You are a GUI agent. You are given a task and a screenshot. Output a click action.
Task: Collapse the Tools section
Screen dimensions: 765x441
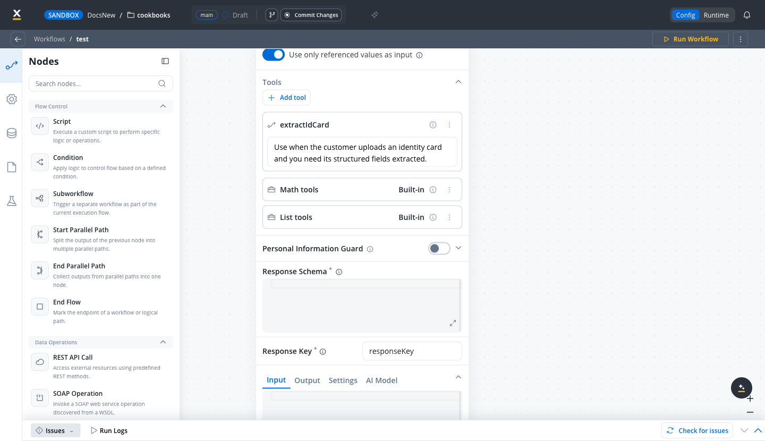458,82
